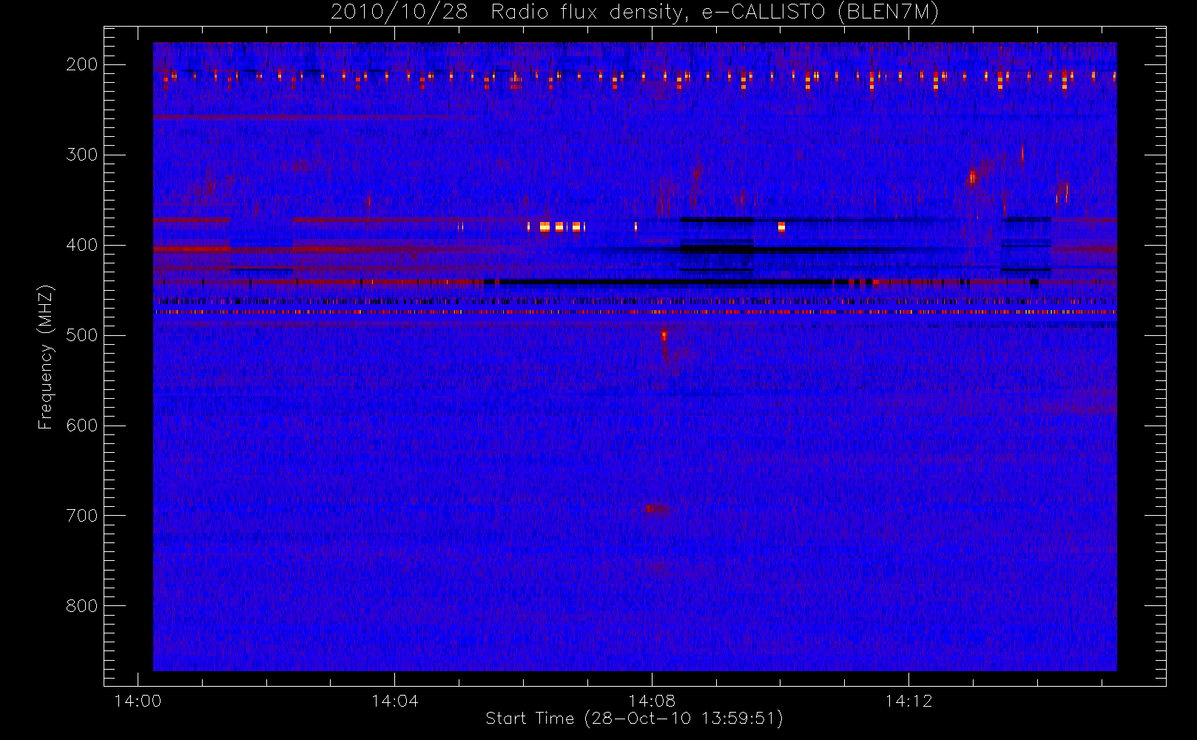This screenshot has height=740, width=1197.
Task: Click the plot title 'Radio flux density, e-CALLISTO (BLEN7M)'
Action: [715, 13]
